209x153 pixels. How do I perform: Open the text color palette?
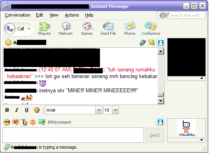tap(36, 110)
